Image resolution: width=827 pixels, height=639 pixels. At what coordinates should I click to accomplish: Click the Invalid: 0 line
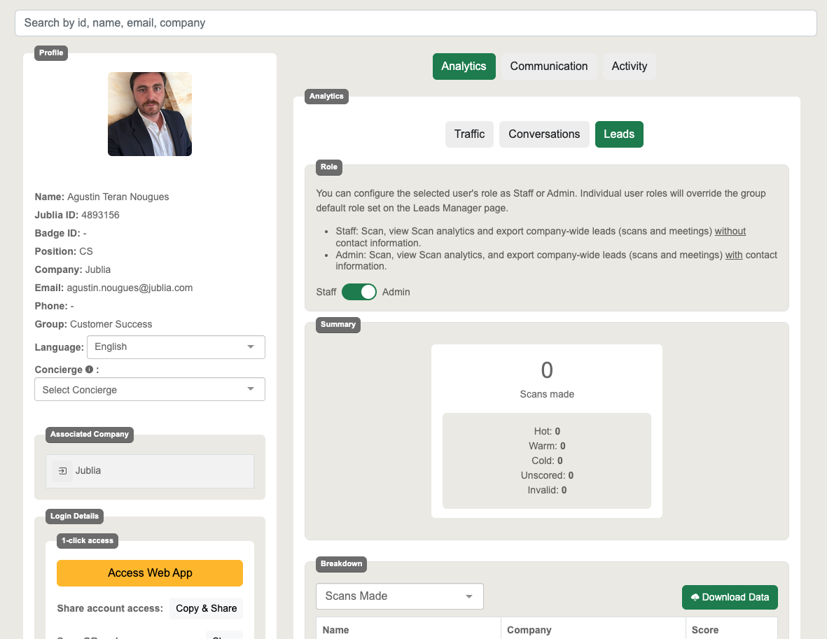[x=547, y=491]
